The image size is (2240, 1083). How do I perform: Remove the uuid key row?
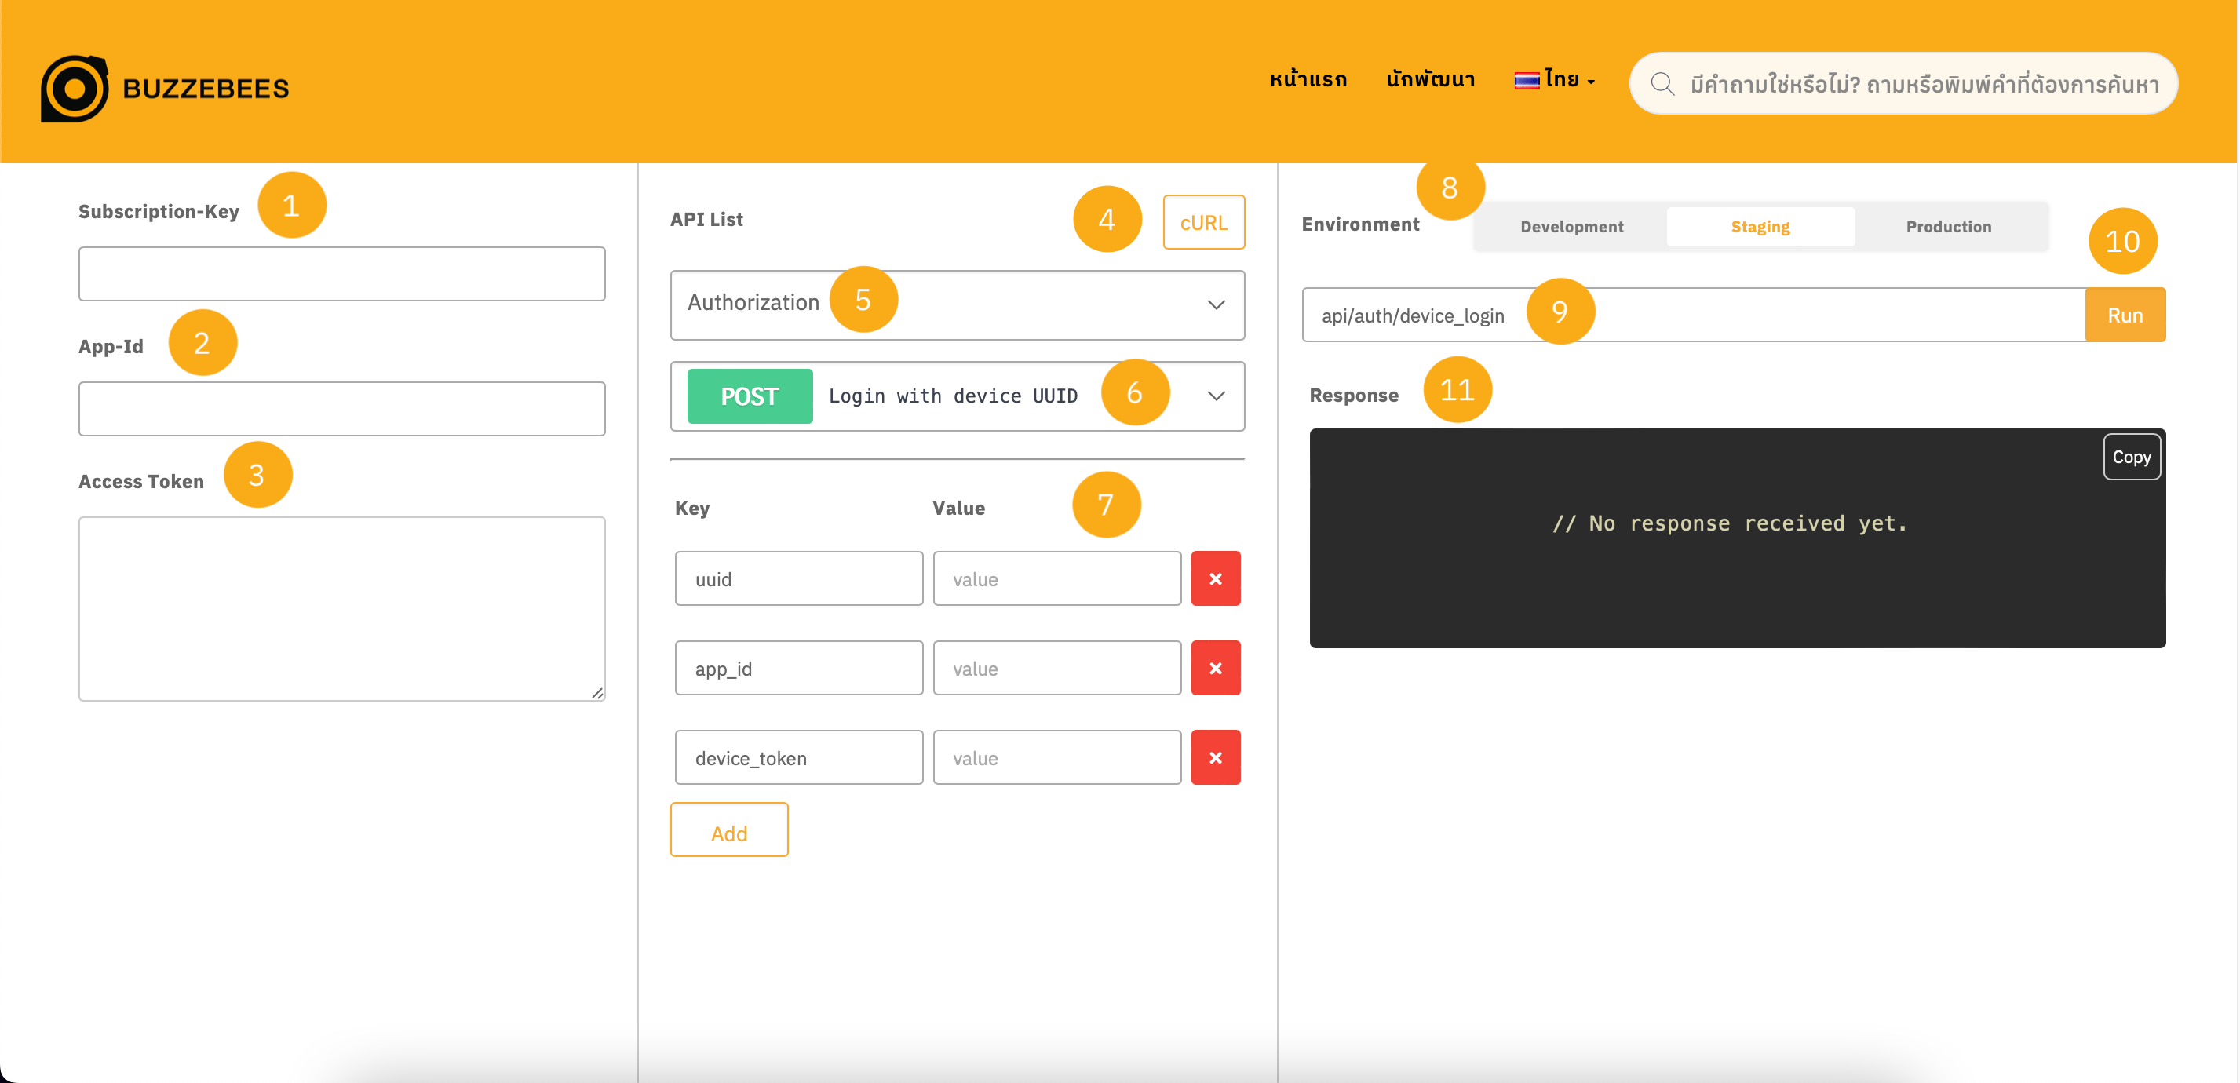coord(1215,578)
